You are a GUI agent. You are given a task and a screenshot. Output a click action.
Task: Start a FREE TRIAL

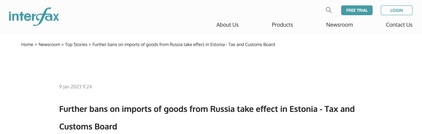357,10
